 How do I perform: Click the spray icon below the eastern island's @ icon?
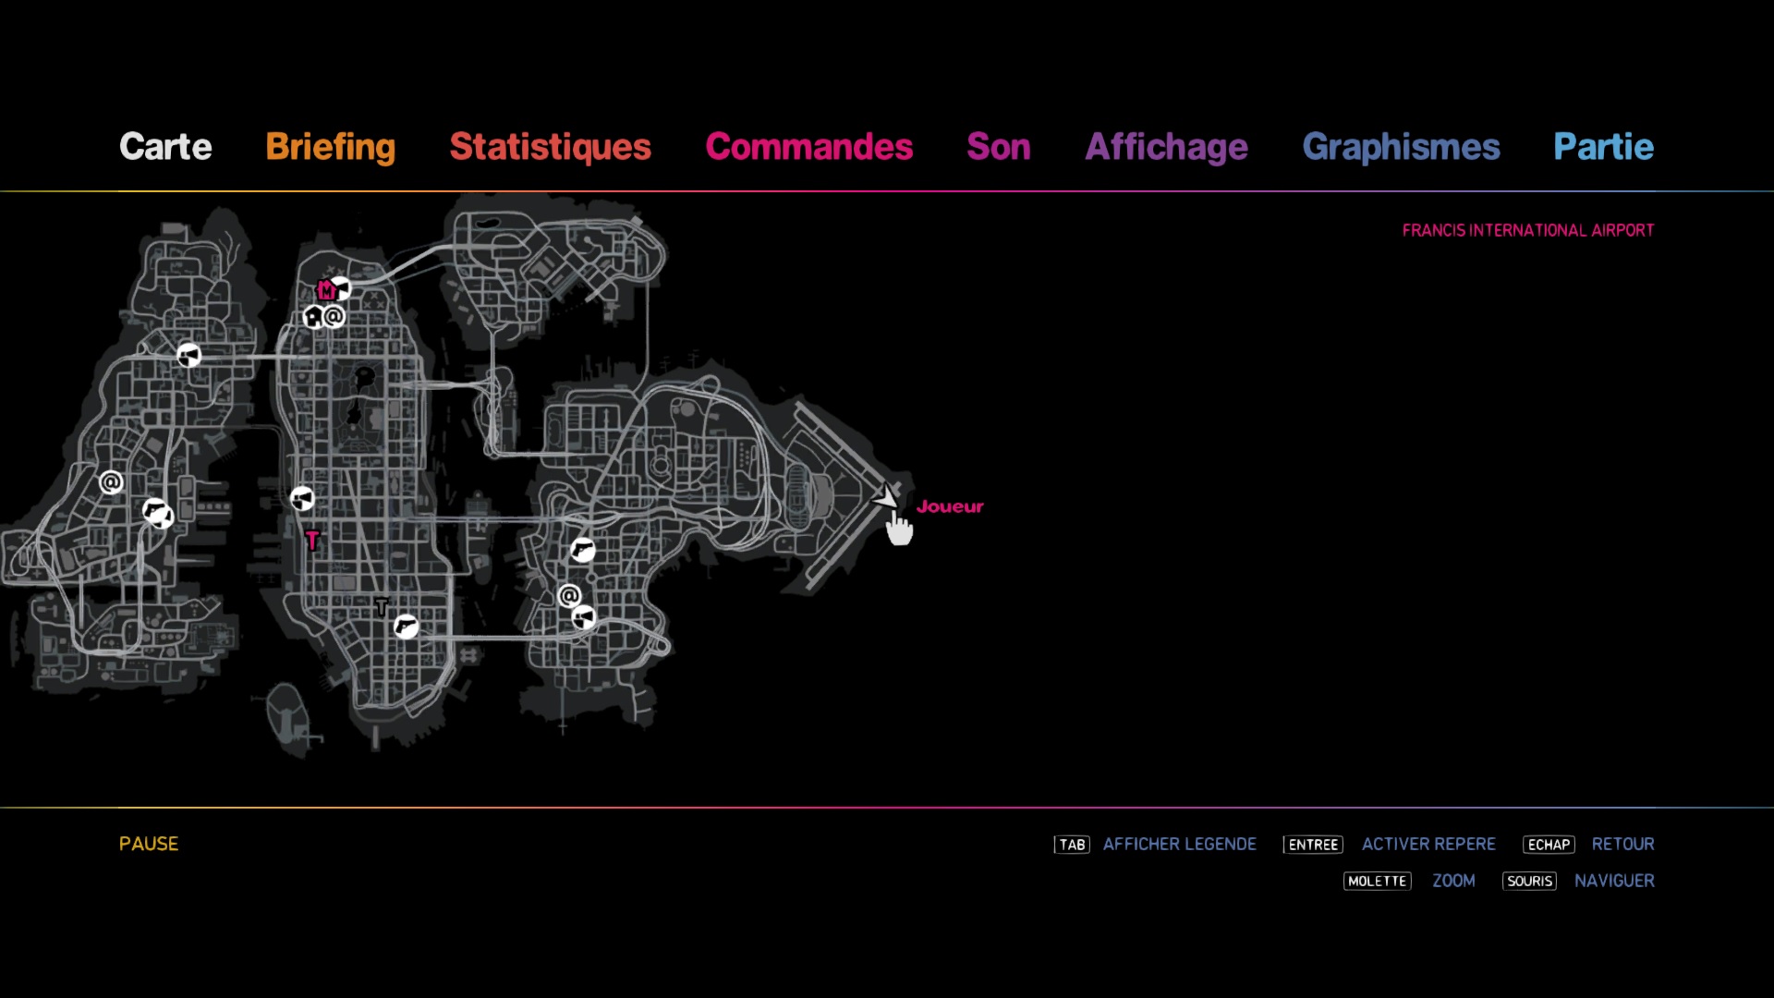coord(584,617)
